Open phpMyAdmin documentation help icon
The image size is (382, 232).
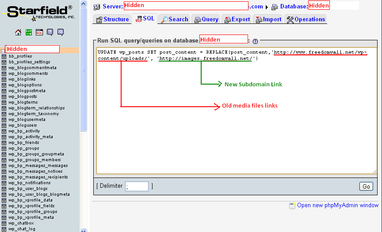tap(50, 32)
